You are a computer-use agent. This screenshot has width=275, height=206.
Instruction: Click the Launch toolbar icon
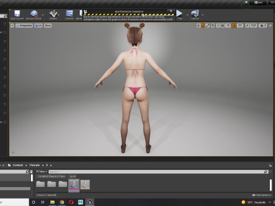(x=195, y=15)
